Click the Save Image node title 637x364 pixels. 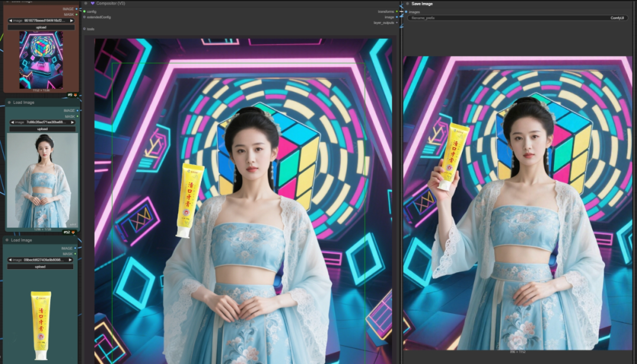tap(422, 4)
